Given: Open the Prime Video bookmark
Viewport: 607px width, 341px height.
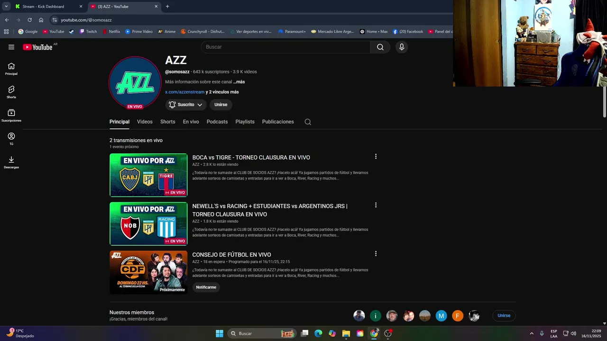Looking at the screenshot, I should point(139,32).
